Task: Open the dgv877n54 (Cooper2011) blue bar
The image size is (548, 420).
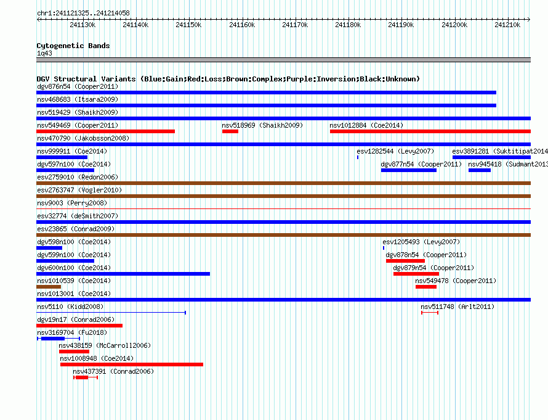Action: tap(409, 170)
